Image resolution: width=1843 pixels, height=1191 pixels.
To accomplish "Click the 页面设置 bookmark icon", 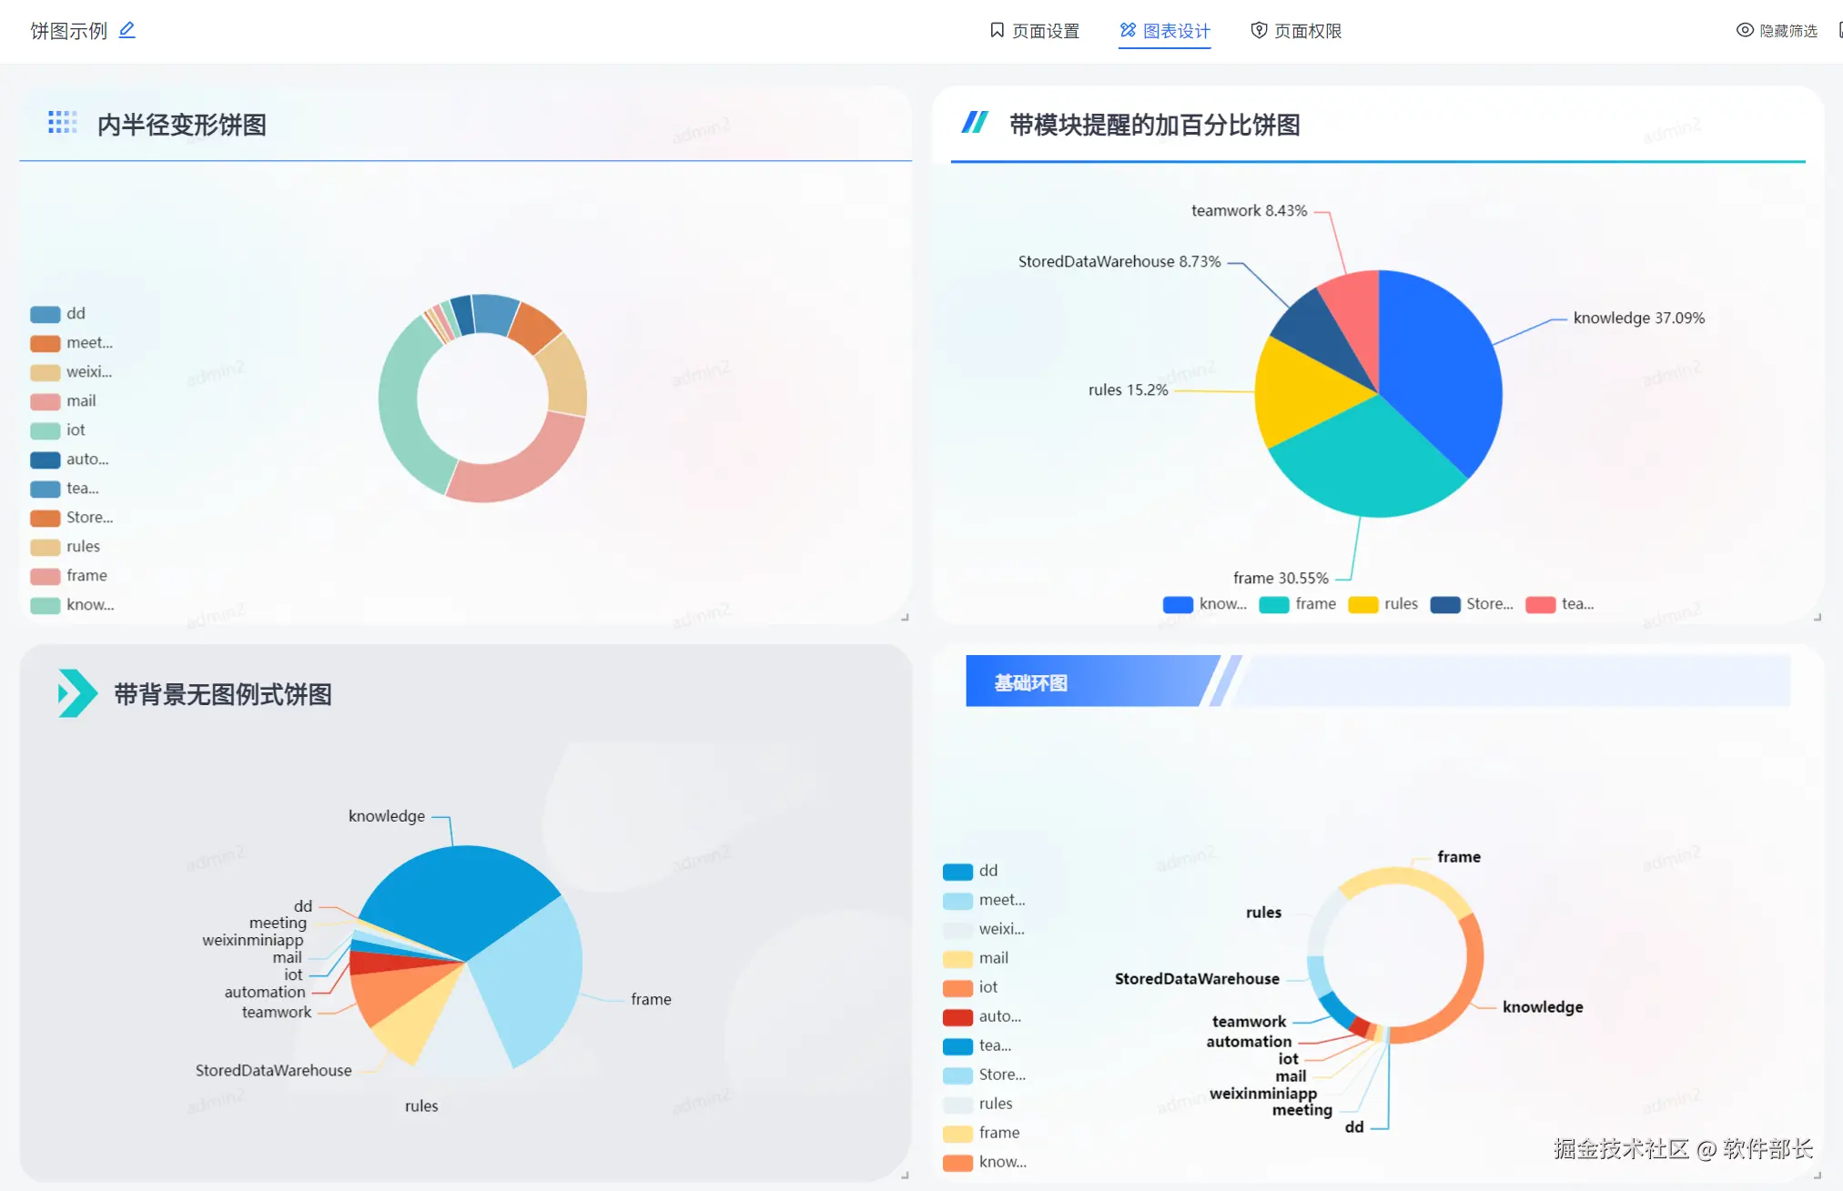I will [x=997, y=30].
